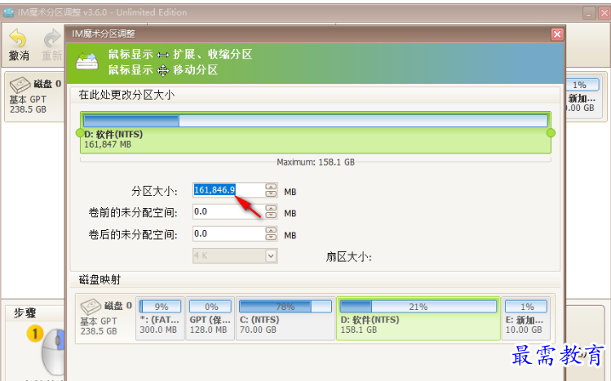Image resolution: width=611 pixels, height=381 pixels.
Task: Close the IM魔术分区调整 dialog
Action: pos(557,34)
